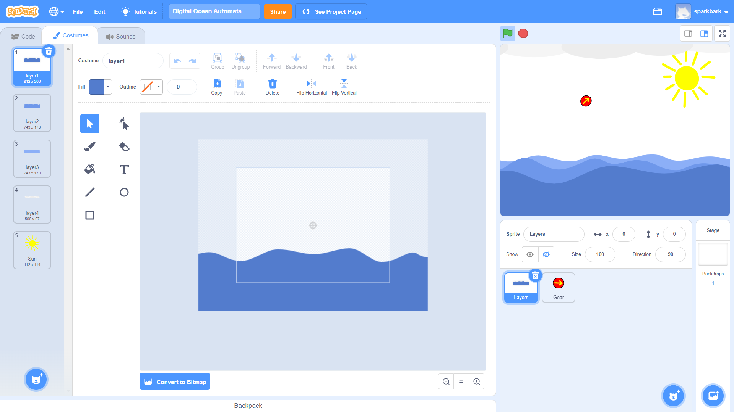734x412 pixels.
Task: Toggle the show eye icon for sprite
Action: tap(530, 254)
